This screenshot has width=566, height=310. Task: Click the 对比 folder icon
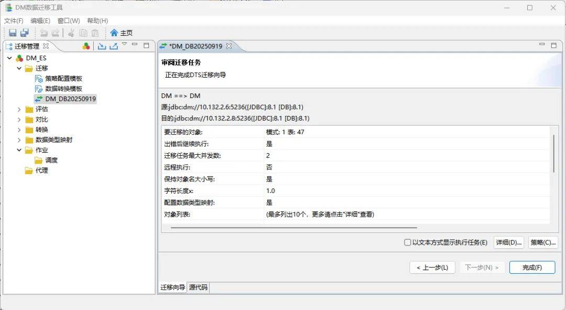29,119
